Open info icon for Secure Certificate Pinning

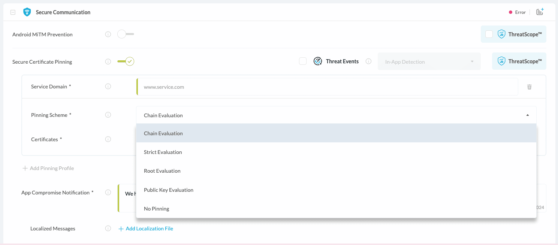click(108, 62)
